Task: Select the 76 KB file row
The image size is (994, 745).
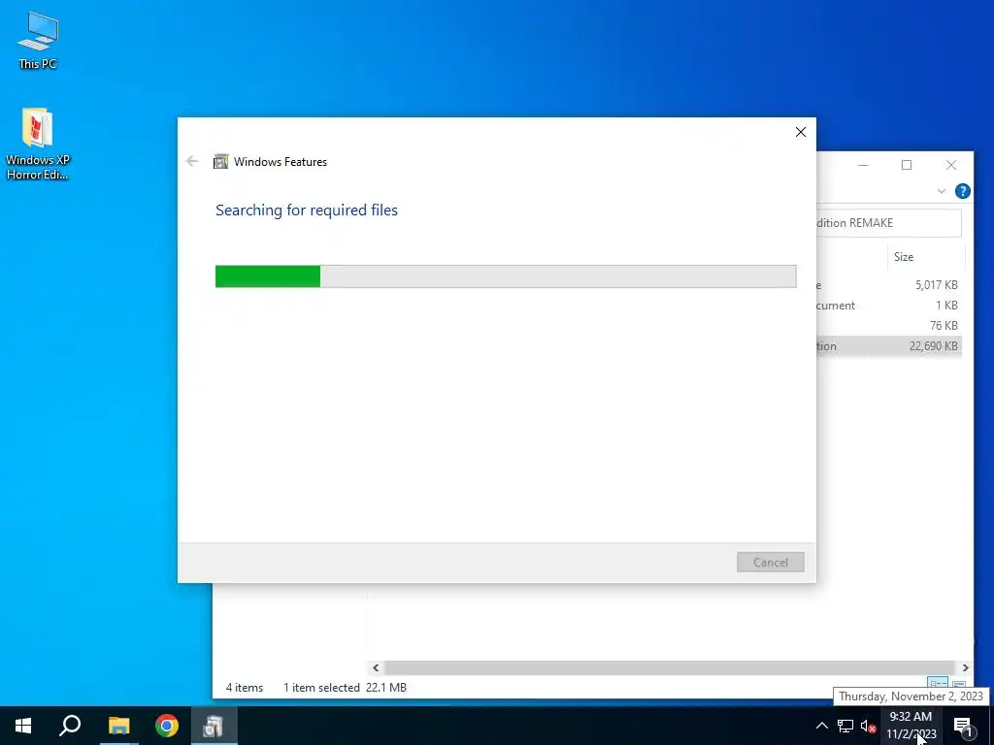Action: coord(889,326)
